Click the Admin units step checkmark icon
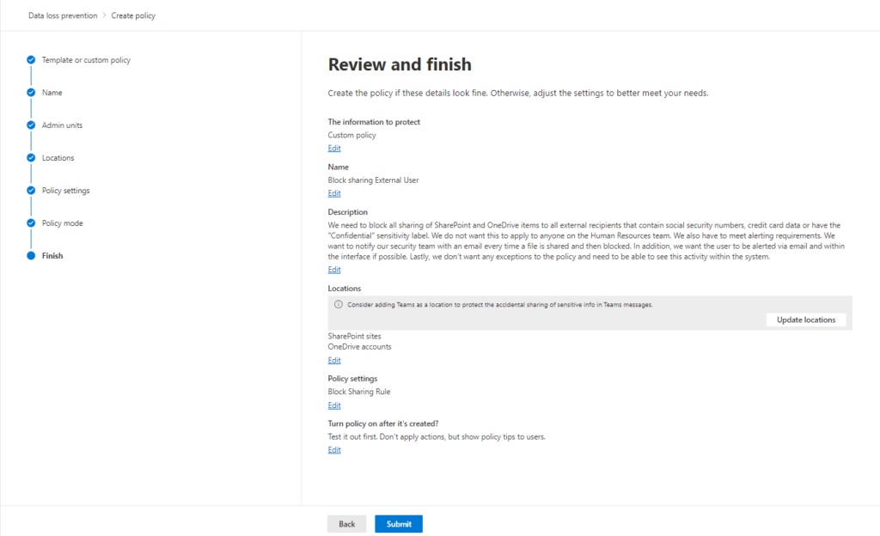Screen dimensions: 880x536 click(31, 125)
